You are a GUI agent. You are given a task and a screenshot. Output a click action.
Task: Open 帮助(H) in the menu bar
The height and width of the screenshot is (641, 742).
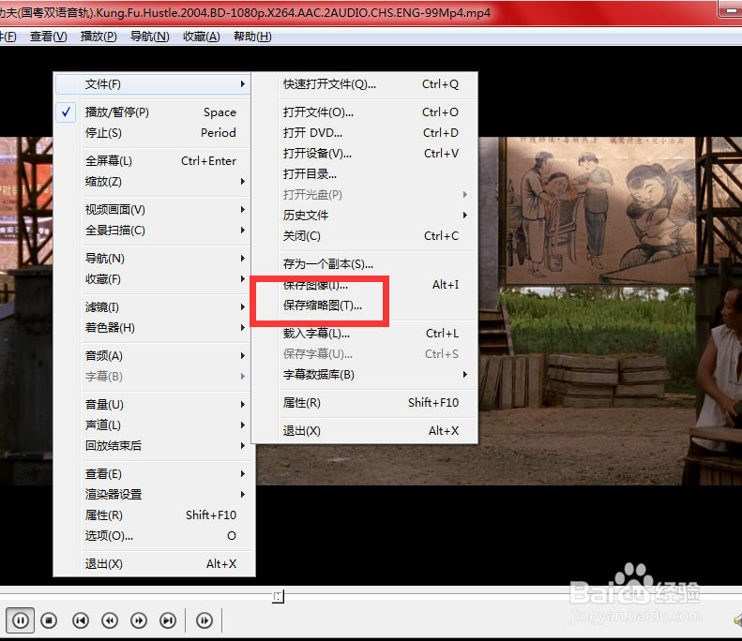pos(252,37)
